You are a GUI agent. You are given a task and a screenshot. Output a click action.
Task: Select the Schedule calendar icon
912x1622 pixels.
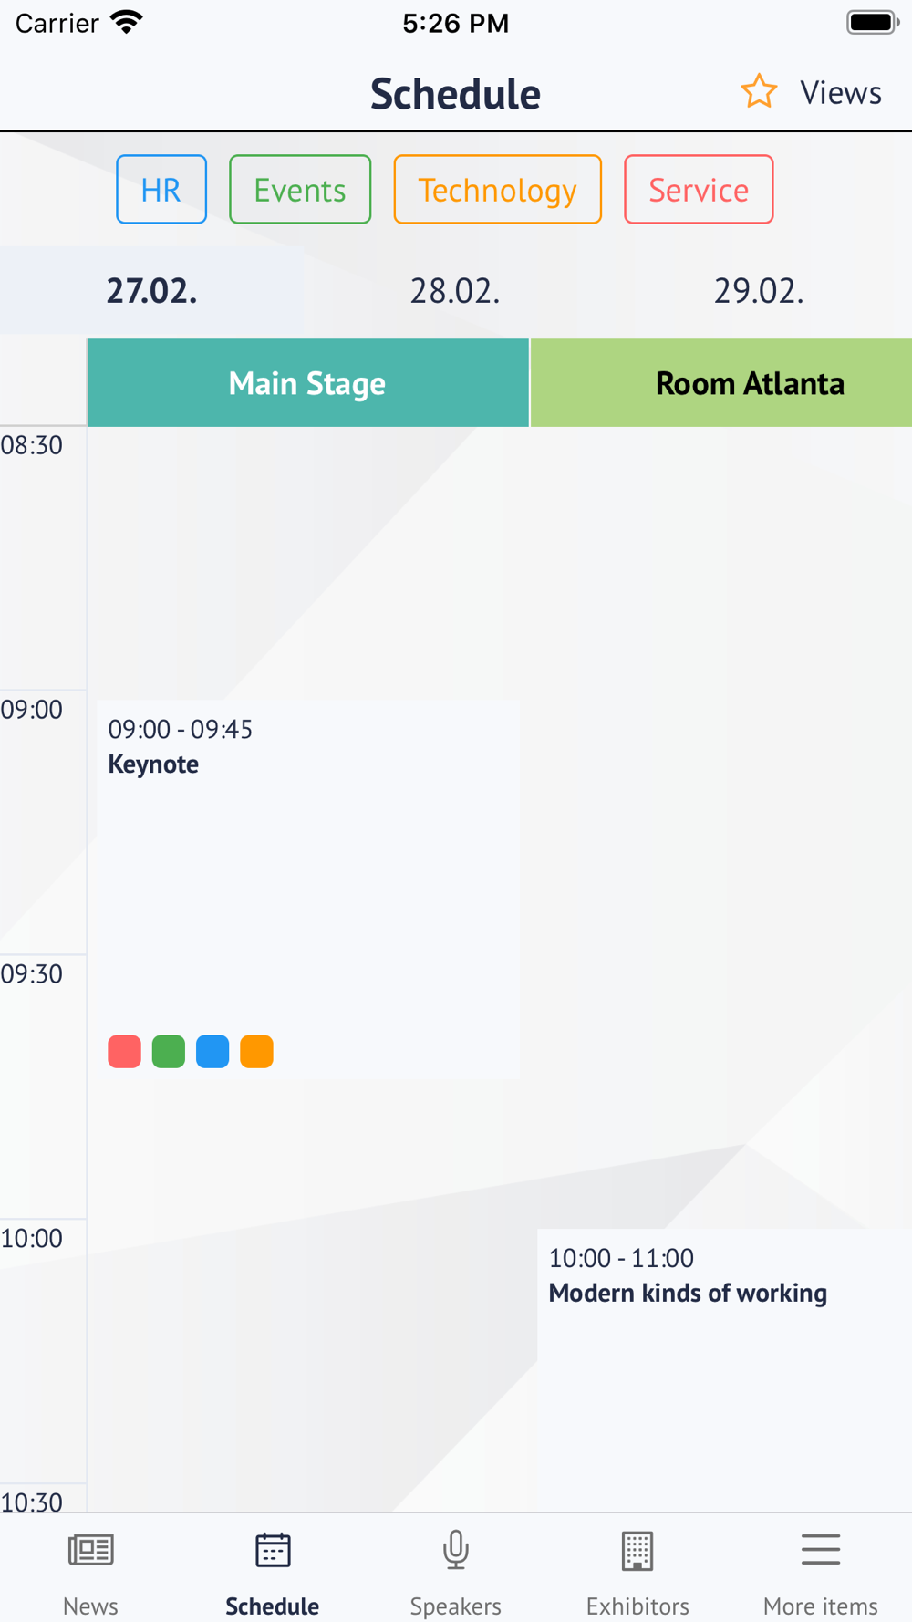(x=273, y=1550)
